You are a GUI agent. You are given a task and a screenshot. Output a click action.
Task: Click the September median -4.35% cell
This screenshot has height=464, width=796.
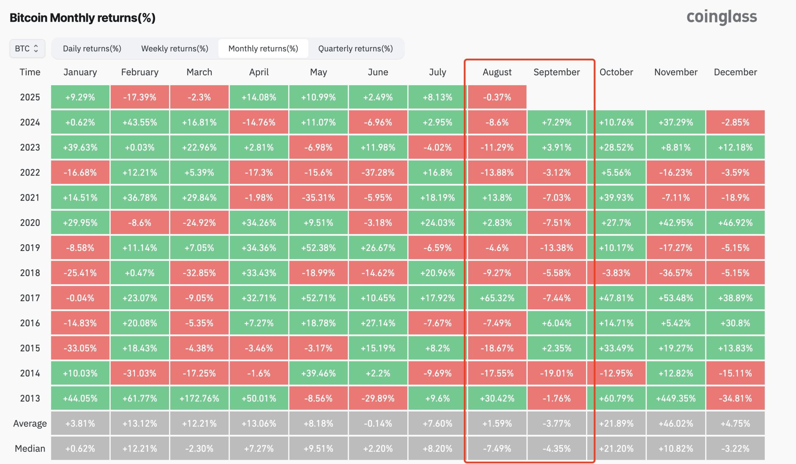point(557,448)
